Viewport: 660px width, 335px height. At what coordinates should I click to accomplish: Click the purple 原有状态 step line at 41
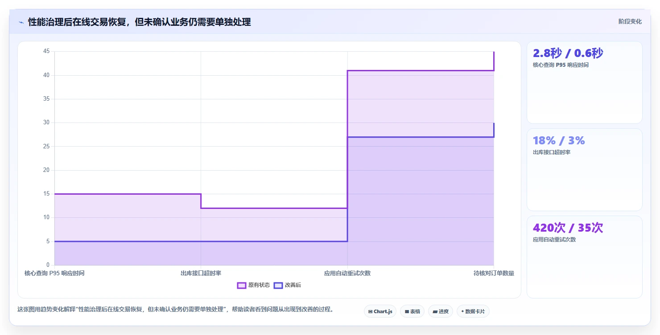click(x=421, y=70)
